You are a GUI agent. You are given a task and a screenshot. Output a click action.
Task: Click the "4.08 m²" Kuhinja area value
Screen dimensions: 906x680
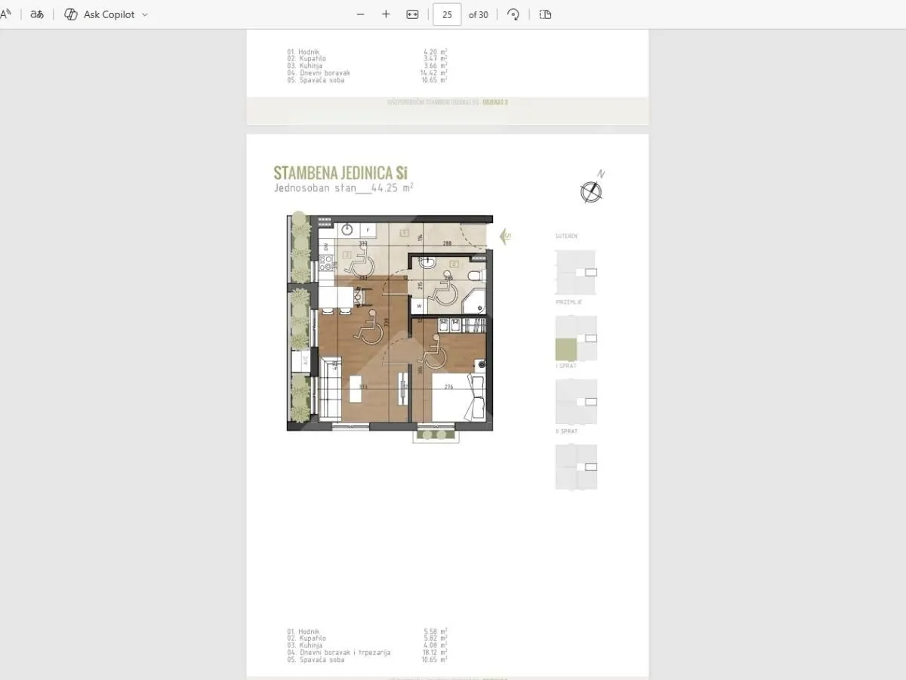[436, 645]
